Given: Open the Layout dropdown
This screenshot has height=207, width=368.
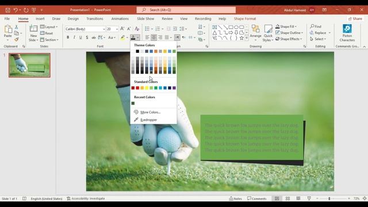Looking at the screenshot, I should click(49, 27).
